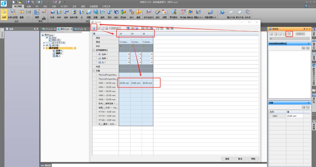Open the 工具 ribbon tab
The width and height of the screenshot is (316, 167).
[x=74, y=6]
